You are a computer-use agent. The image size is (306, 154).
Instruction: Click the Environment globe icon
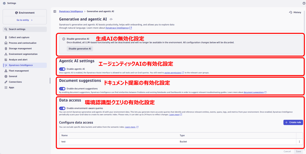17,13
